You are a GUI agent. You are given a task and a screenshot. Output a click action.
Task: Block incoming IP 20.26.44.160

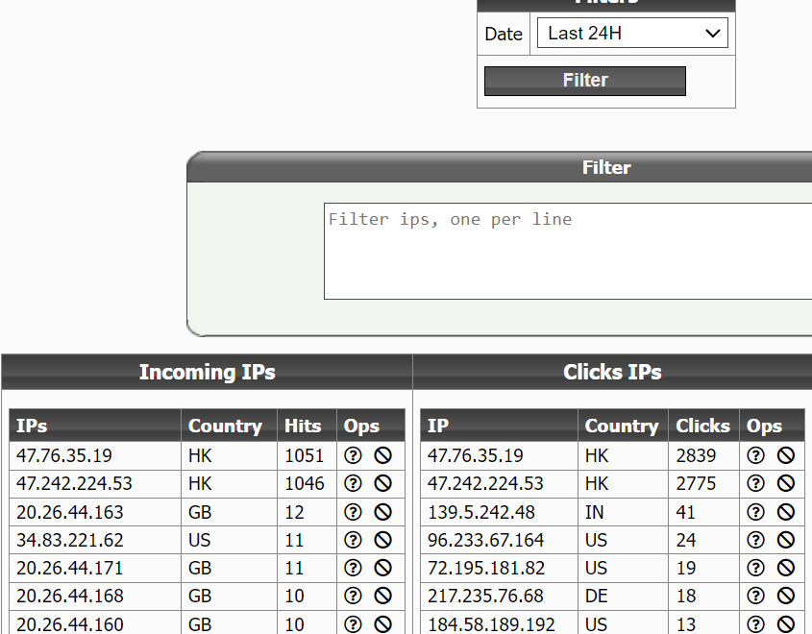[x=383, y=624]
